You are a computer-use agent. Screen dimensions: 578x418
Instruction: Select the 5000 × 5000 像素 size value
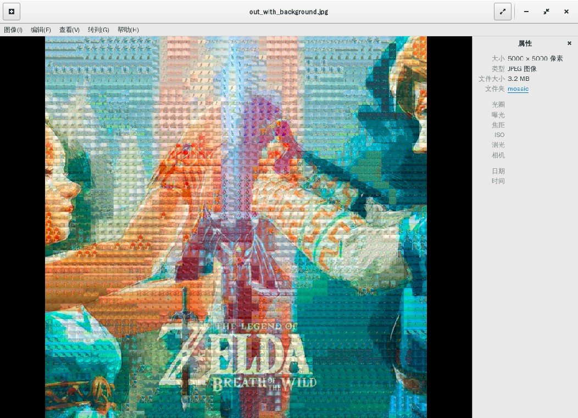click(535, 59)
